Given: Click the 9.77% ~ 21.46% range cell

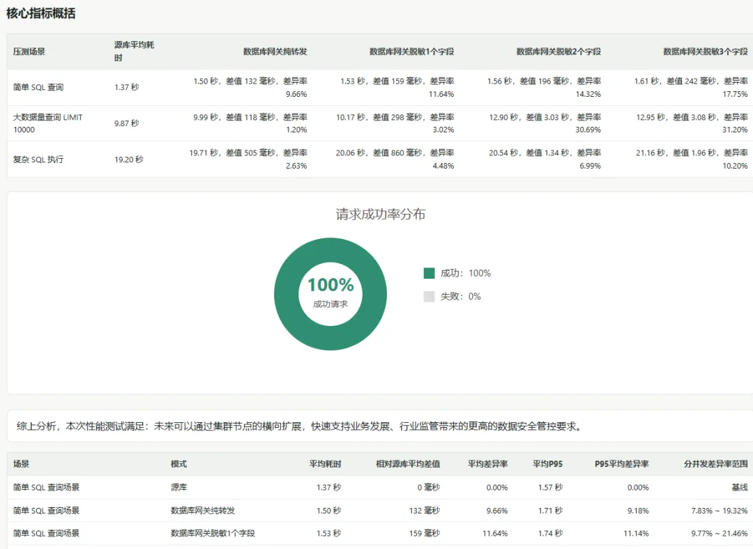Looking at the screenshot, I should [x=720, y=533].
